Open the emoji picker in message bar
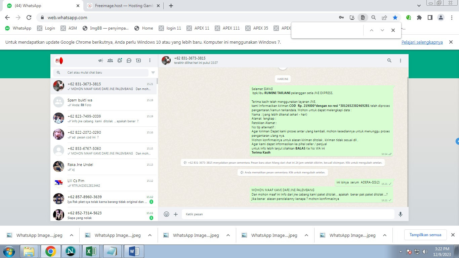This screenshot has height=258, width=459. click(166, 214)
